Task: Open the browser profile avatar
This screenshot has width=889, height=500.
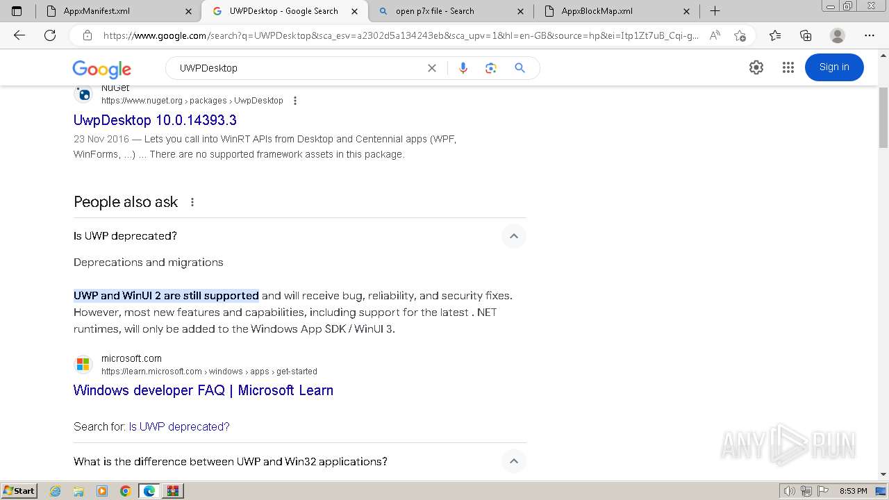Action: [x=838, y=35]
